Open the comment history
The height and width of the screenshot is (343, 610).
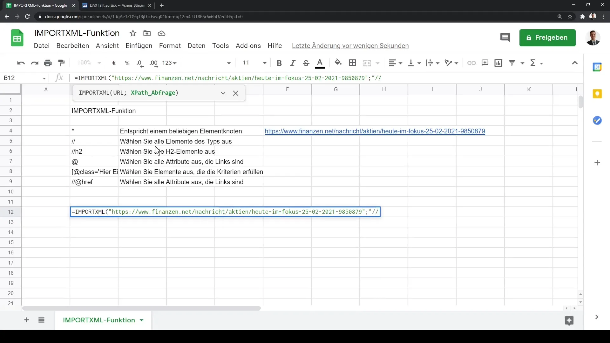[505, 37]
